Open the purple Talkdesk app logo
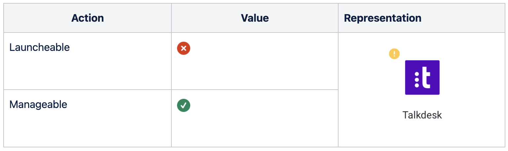 point(422,77)
